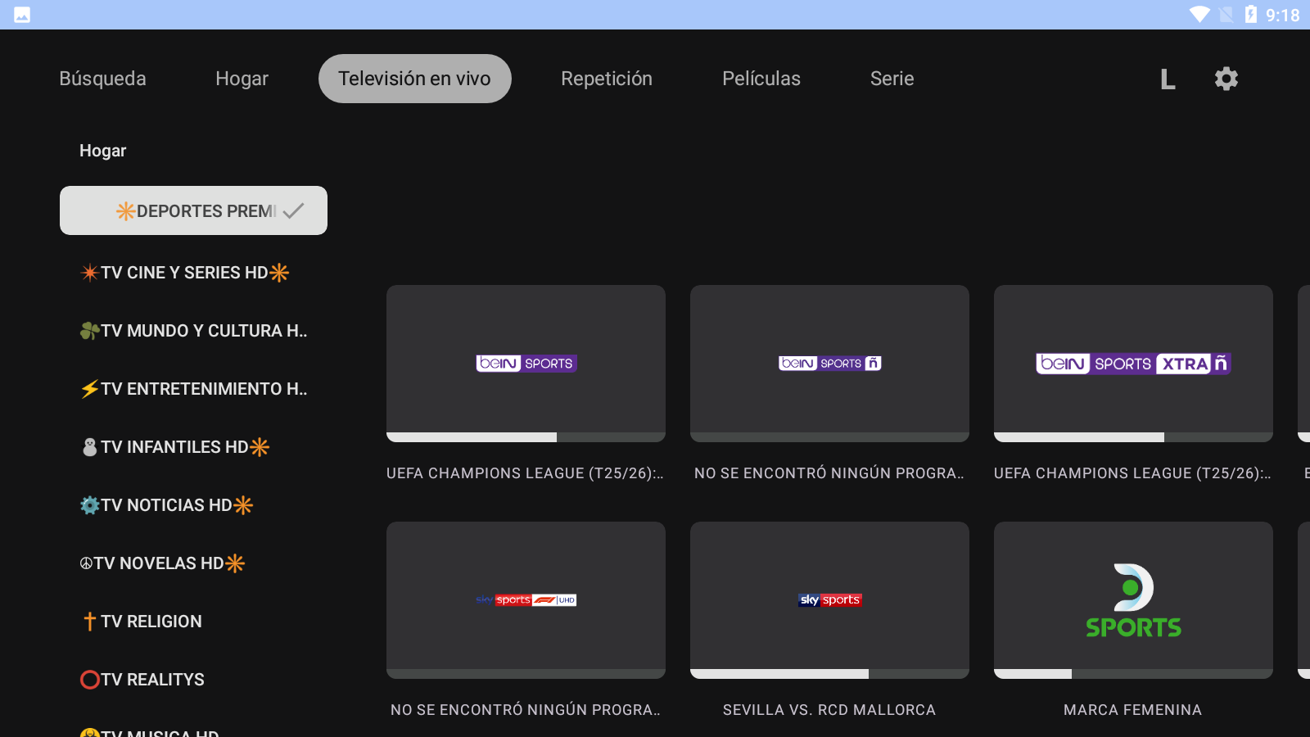Open the settings gear icon
Image resolution: width=1310 pixels, height=737 pixels.
point(1226,79)
